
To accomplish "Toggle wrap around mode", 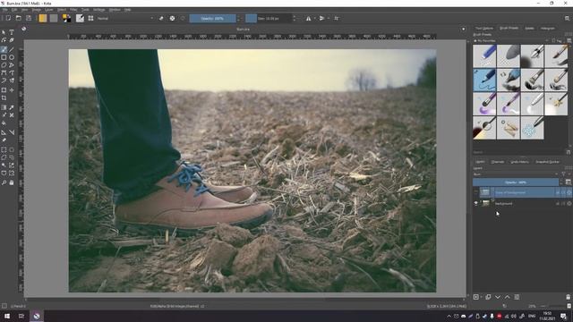I will (337, 18).
